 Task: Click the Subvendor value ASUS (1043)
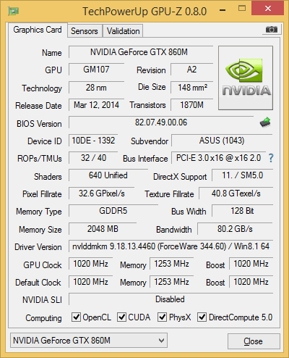(222, 141)
